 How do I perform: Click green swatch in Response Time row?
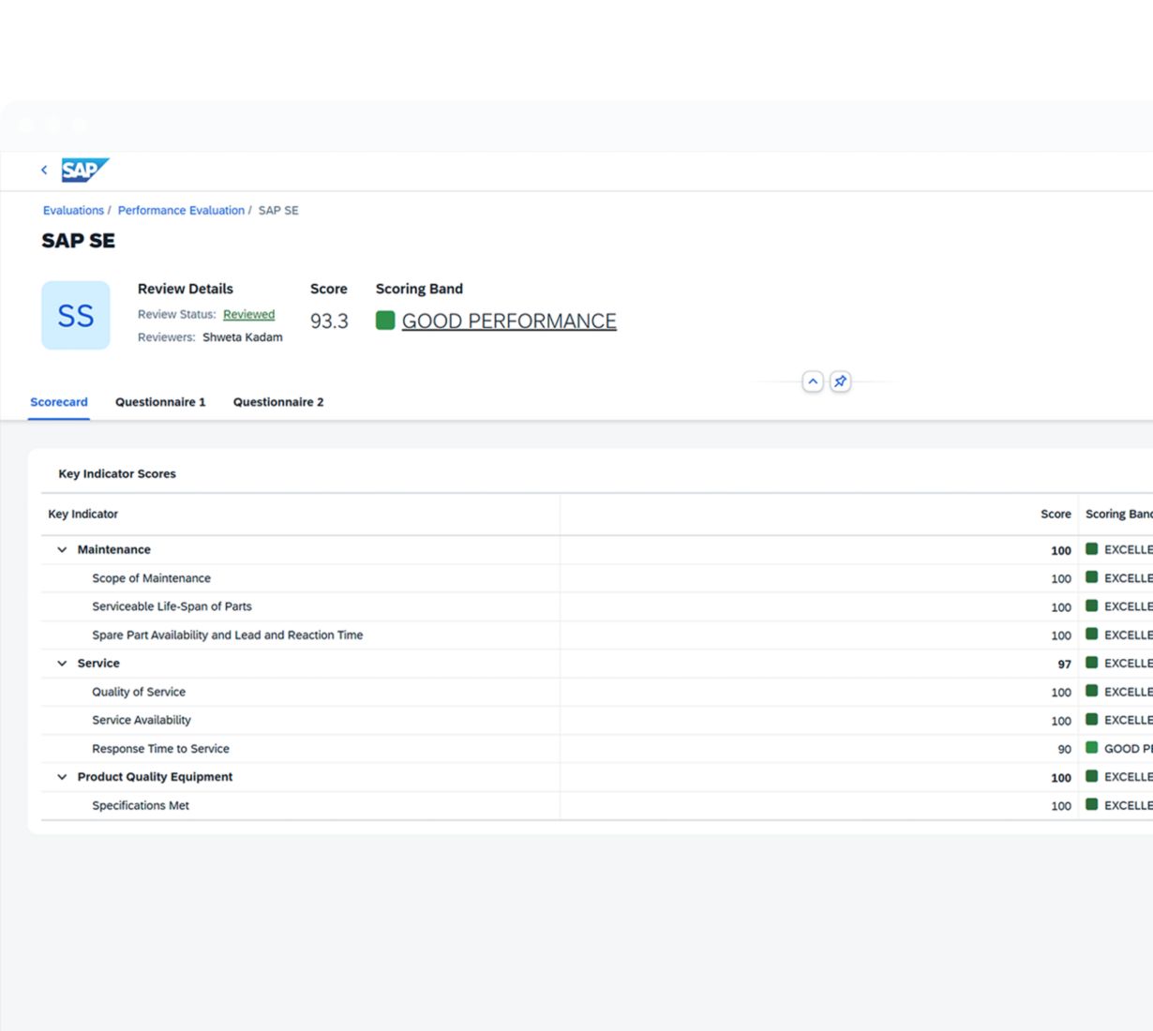tap(1091, 748)
